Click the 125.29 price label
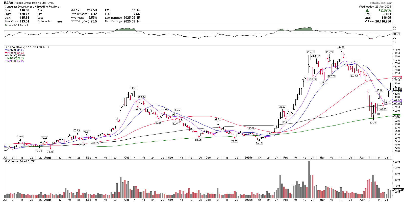This screenshot has height=202, width=404. pyautogui.click(x=312, y=80)
